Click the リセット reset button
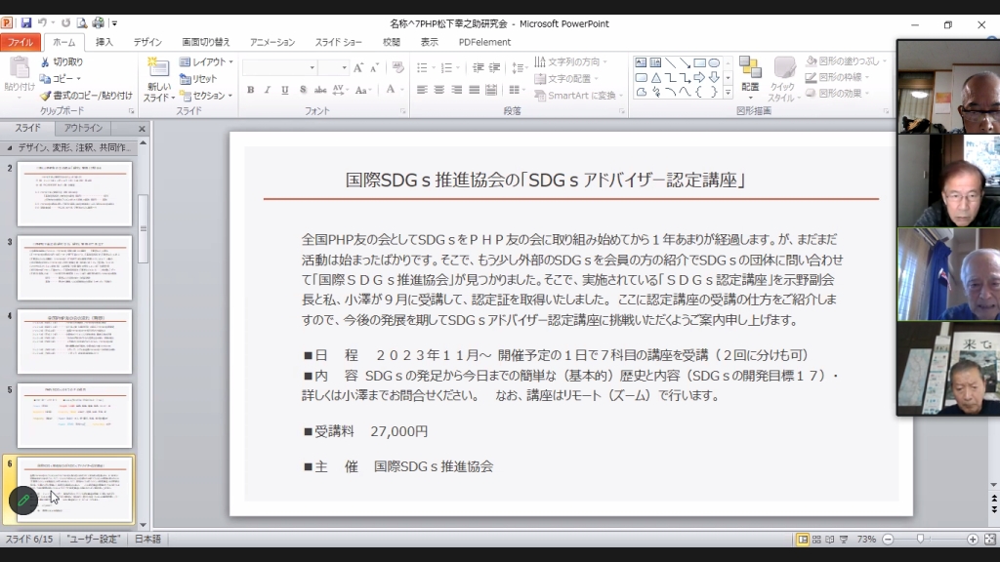The width and height of the screenshot is (1000, 562). pyautogui.click(x=198, y=78)
